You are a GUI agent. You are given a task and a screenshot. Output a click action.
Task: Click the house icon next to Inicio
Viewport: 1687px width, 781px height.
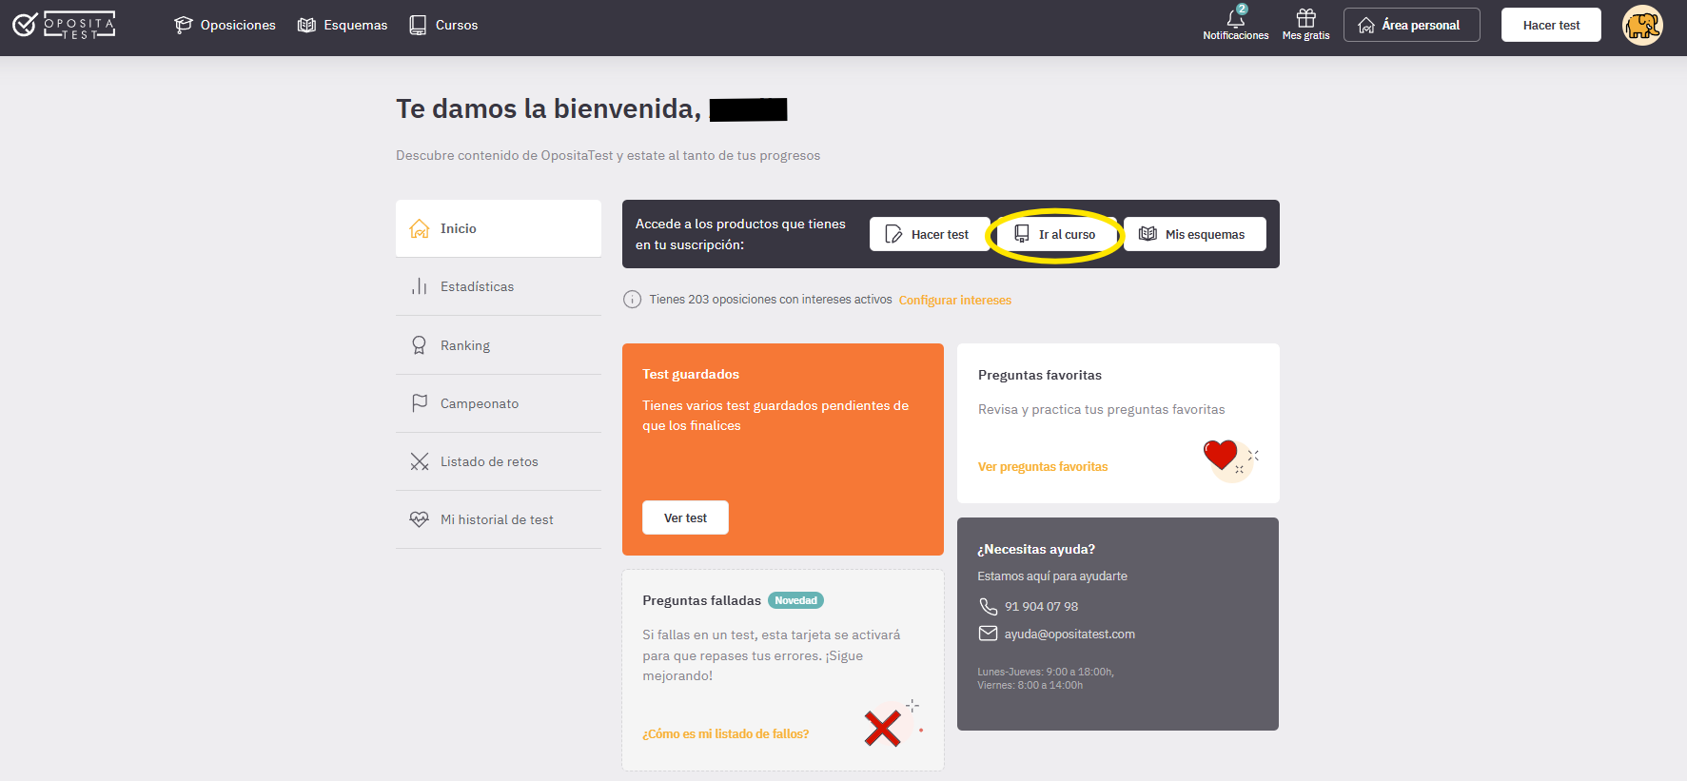coord(420,228)
